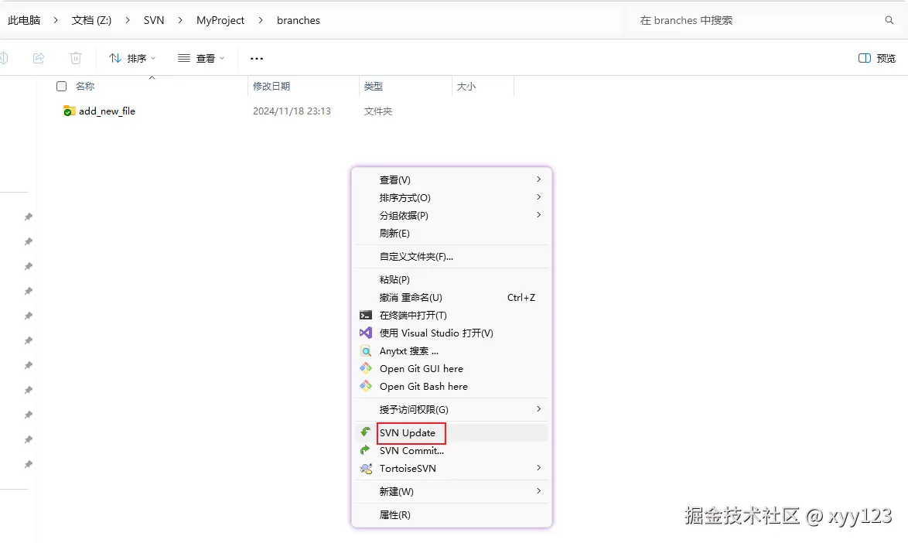The image size is (908, 543).
Task: Click the share icon in toolbar
Action: [x=39, y=58]
